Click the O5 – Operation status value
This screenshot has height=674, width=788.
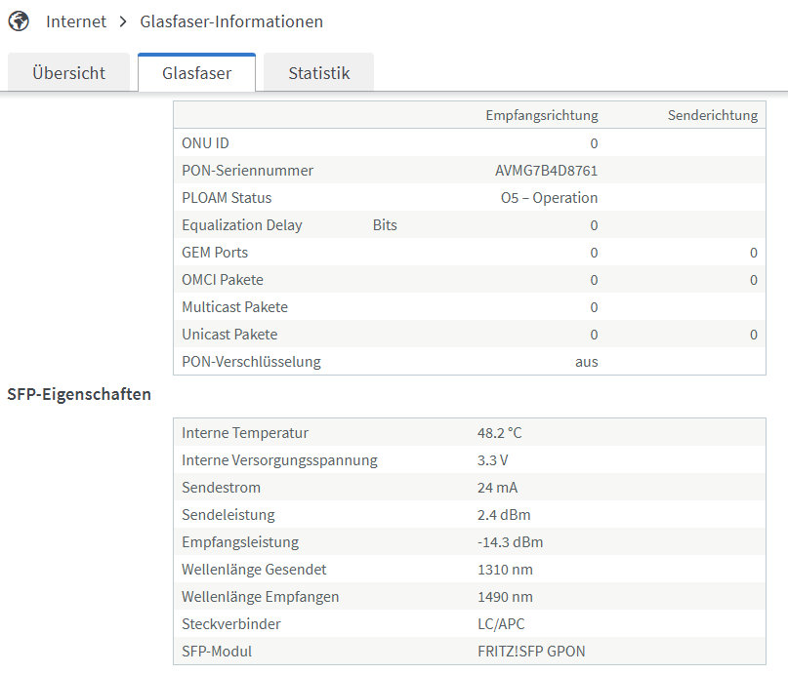(x=550, y=198)
